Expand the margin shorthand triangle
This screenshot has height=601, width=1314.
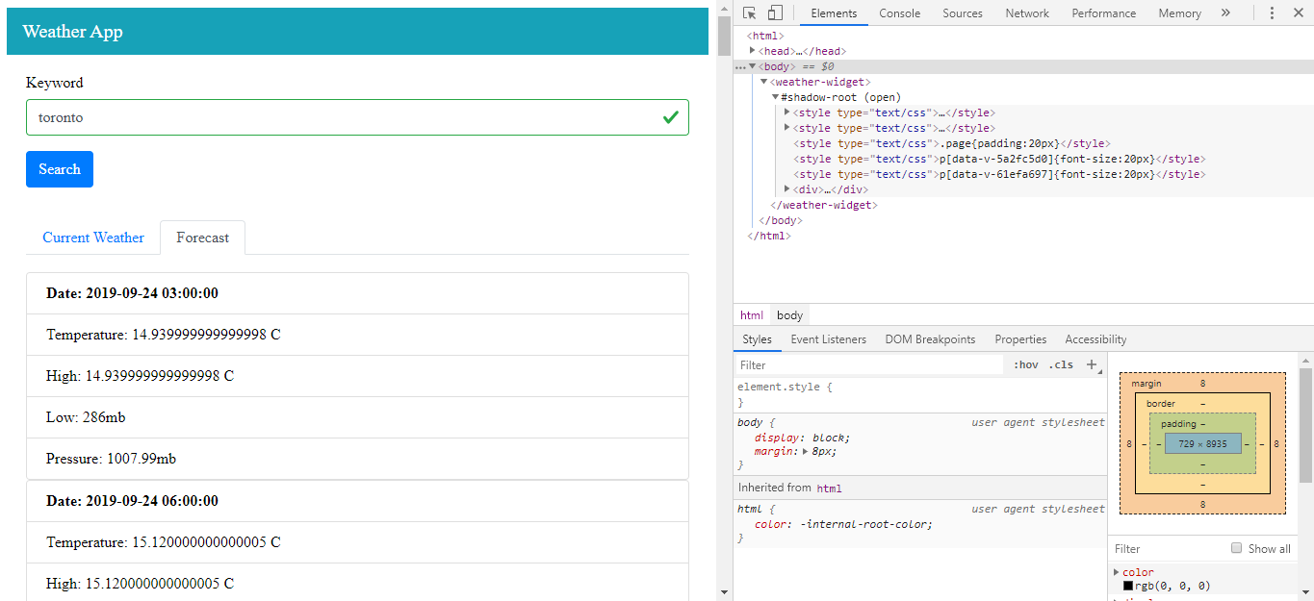pos(807,451)
